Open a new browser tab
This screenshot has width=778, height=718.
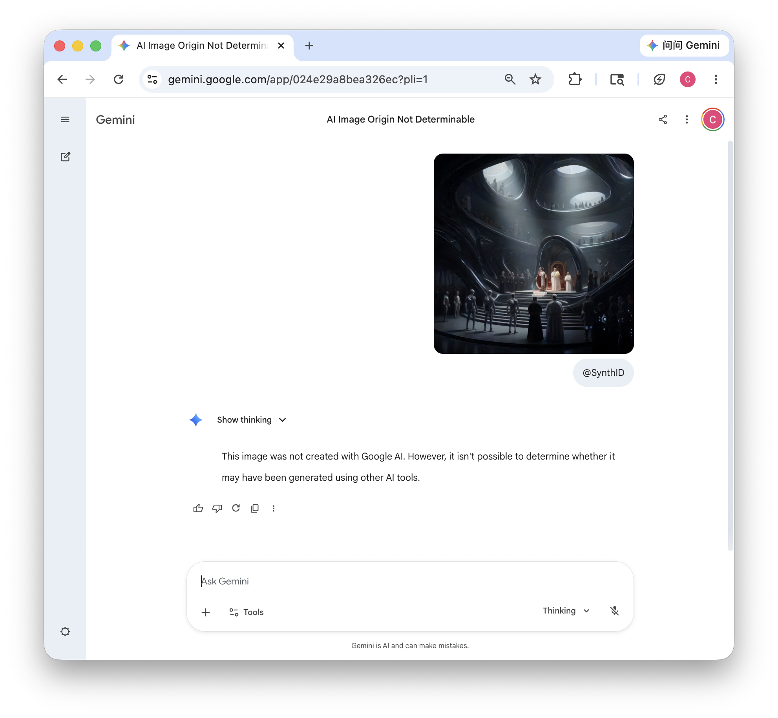[x=309, y=46]
